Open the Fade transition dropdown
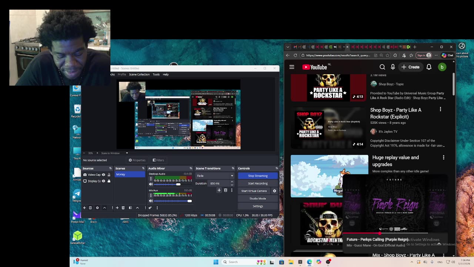Image resolution: width=474 pixels, height=267 pixels. pos(215,176)
